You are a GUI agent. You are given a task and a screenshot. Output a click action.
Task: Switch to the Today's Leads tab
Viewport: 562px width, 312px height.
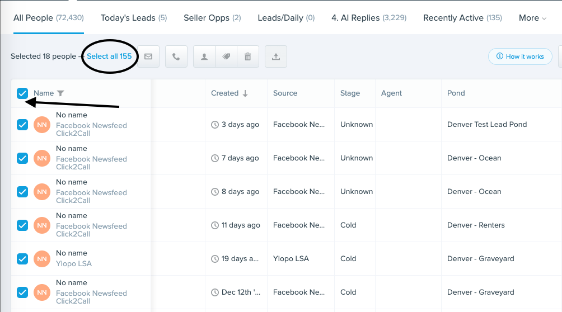[133, 18]
